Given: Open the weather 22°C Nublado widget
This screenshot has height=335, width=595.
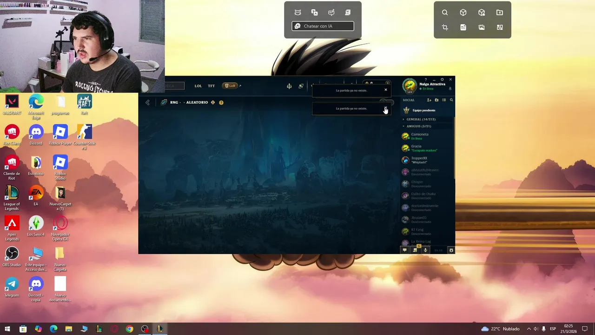Looking at the screenshot, I should click(500, 329).
